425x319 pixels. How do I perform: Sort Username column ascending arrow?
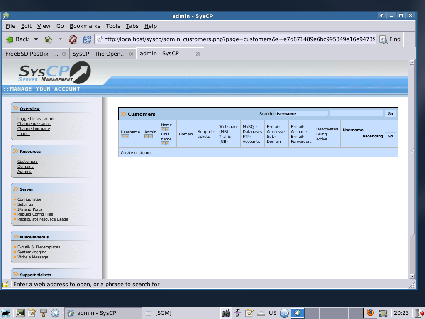[123, 136]
